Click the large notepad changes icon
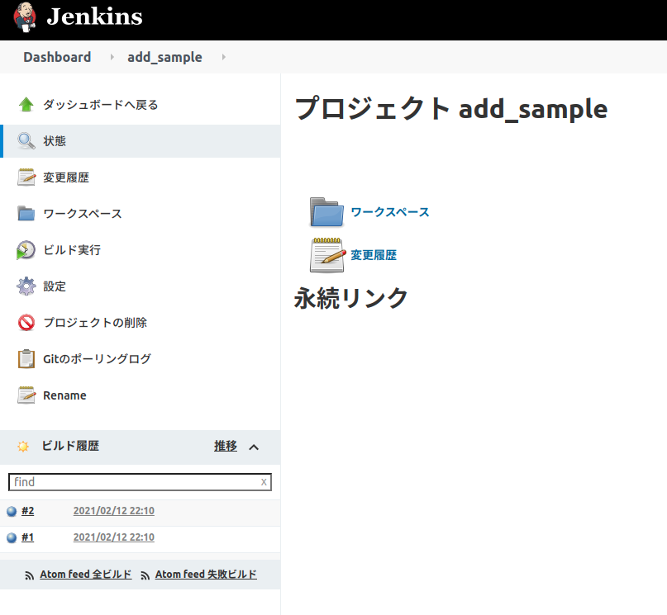 click(327, 255)
